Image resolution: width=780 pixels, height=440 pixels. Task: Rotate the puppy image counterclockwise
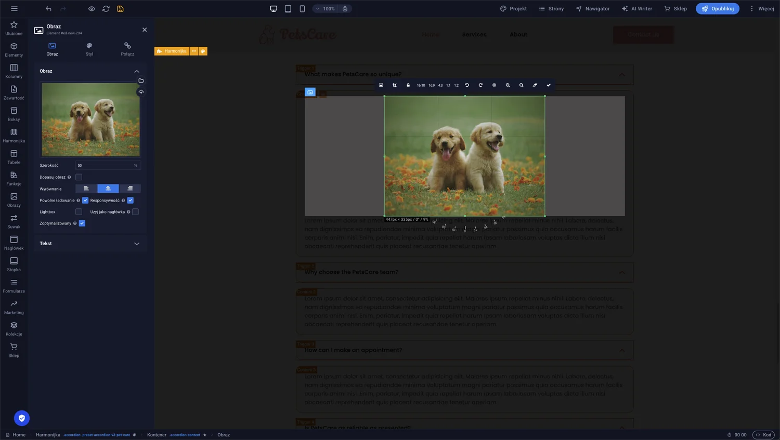467,85
